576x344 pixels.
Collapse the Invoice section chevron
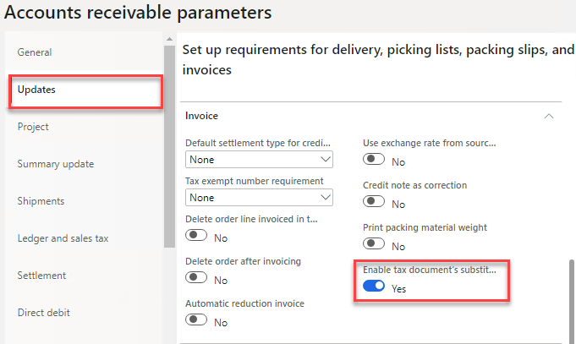[x=550, y=116]
